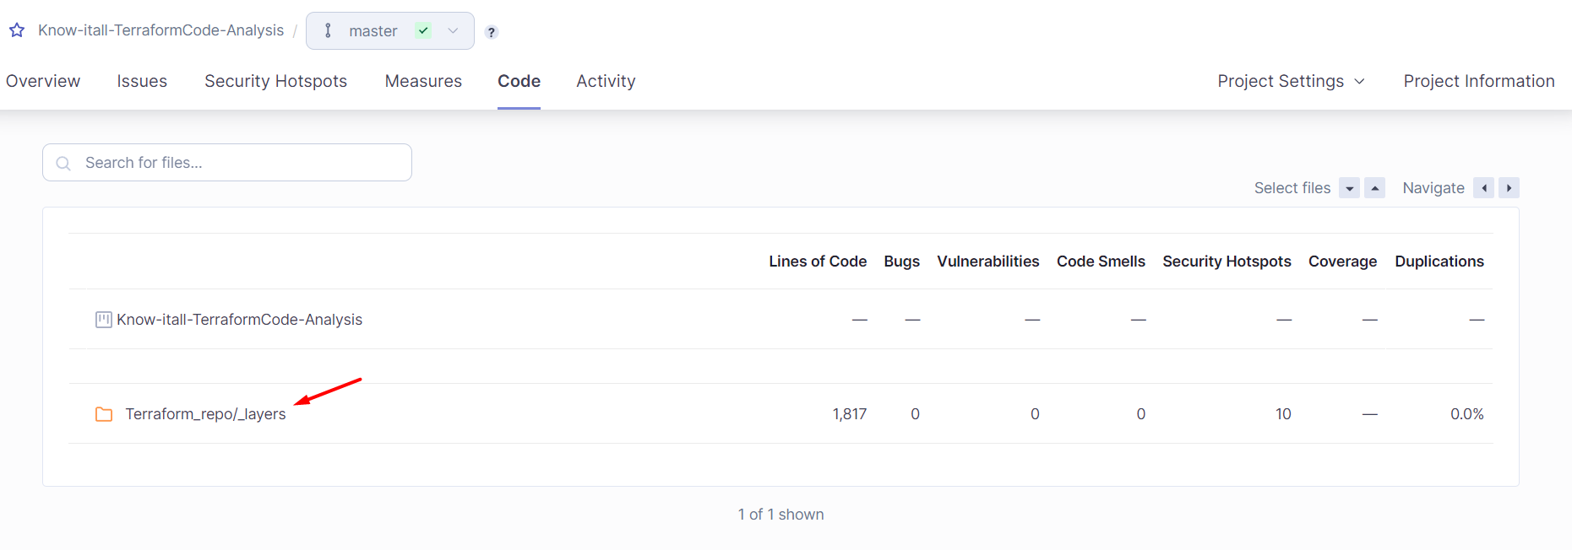This screenshot has height=550, width=1572.
Task: Focus the Search for files field
Action: pos(227,163)
